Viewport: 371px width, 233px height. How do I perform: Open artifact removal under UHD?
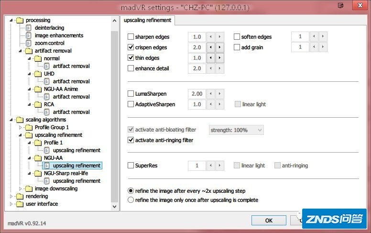coord(71,81)
